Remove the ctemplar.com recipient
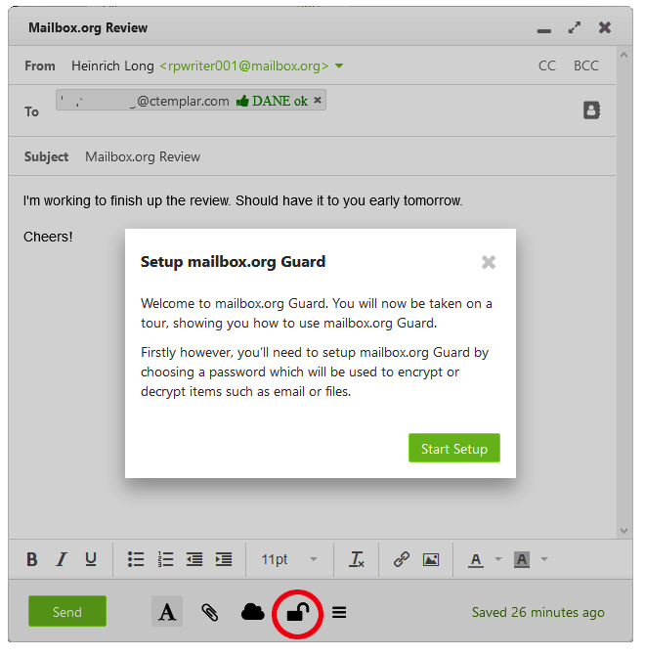The image size is (645, 656). (x=318, y=101)
